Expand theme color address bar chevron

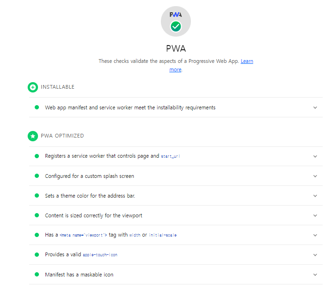315,196
